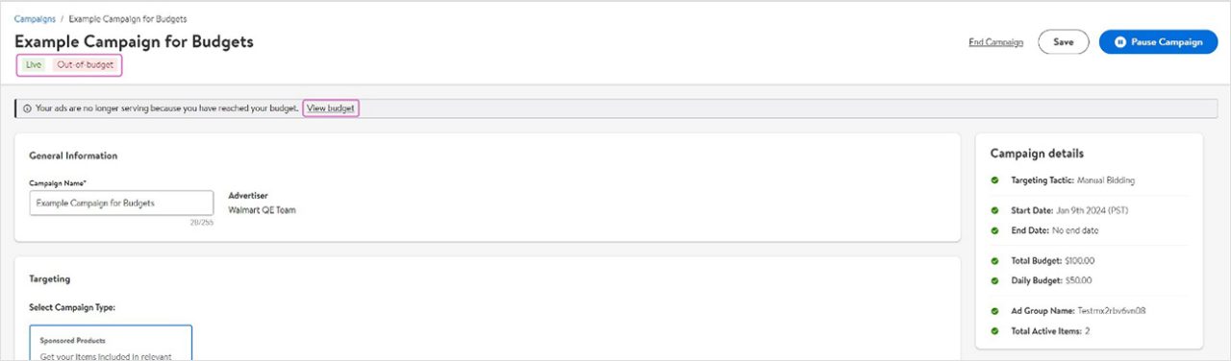Click the View budget link
1231x361 pixels.
click(x=331, y=108)
